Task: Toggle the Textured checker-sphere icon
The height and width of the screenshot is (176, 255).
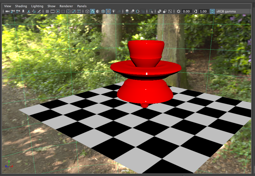Action: coord(108,11)
